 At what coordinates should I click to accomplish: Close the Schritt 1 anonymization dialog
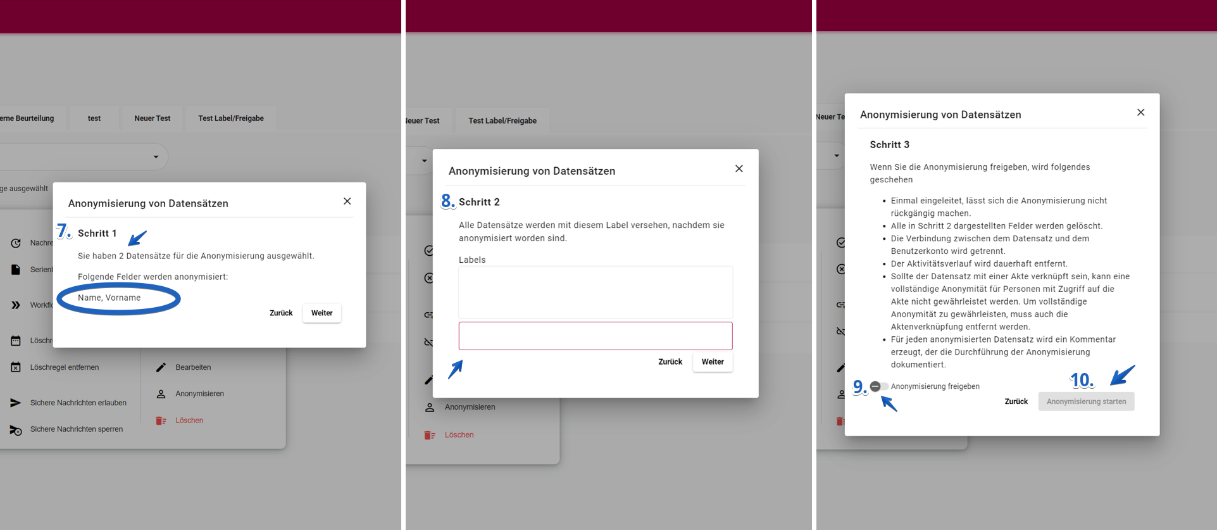point(347,201)
